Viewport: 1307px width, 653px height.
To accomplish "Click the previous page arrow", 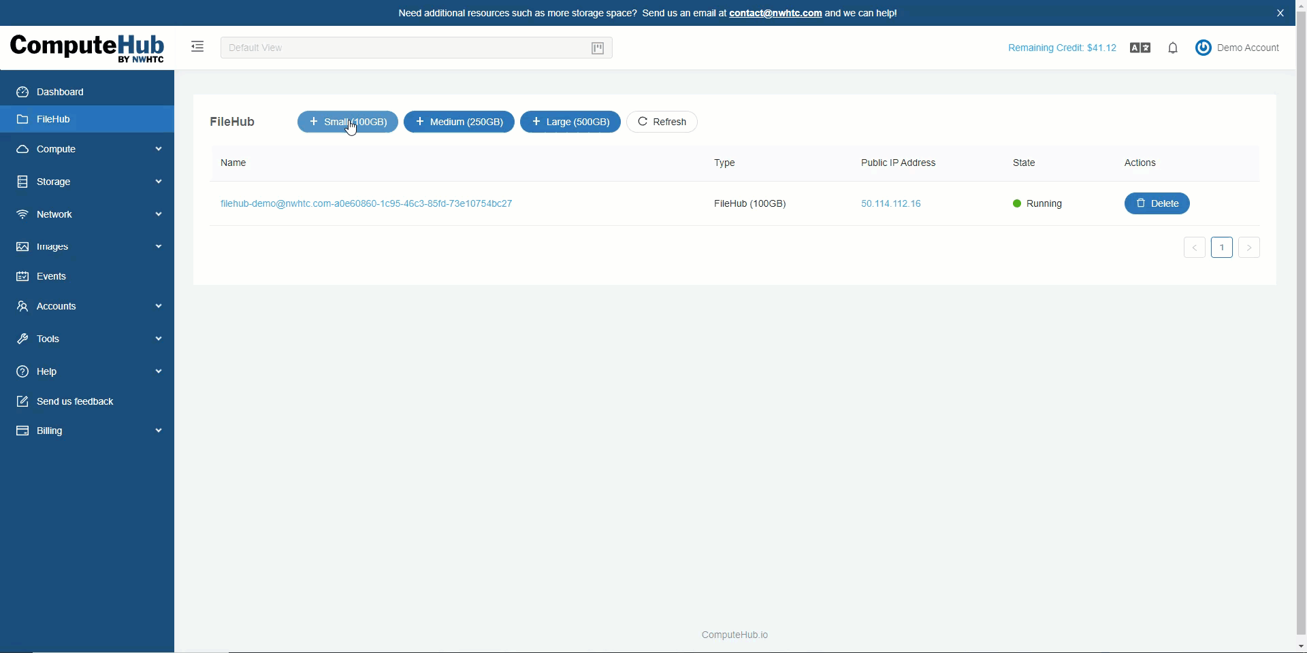I will 1195,248.
